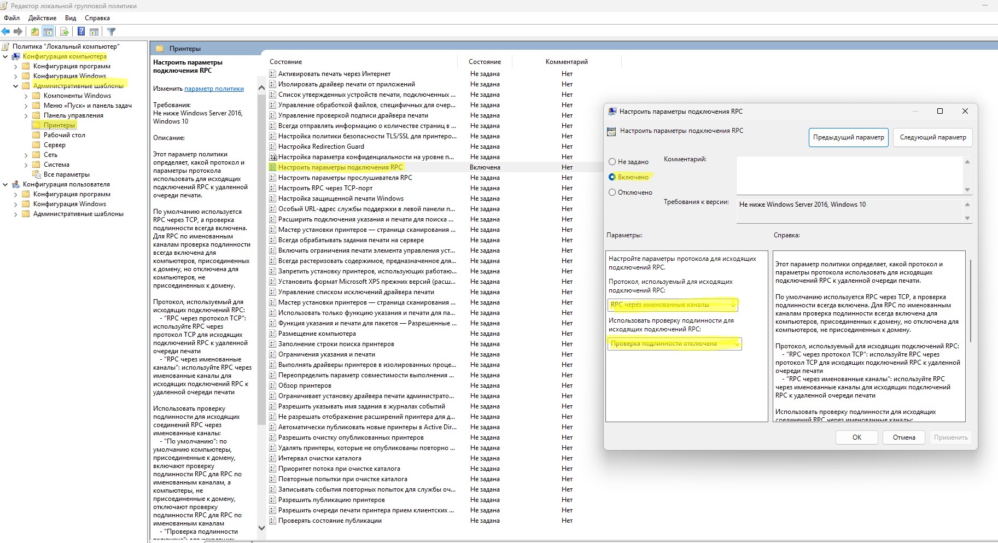Viewport: 998px width, 543px height.
Task: Click the Применить button
Action: (x=951, y=437)
